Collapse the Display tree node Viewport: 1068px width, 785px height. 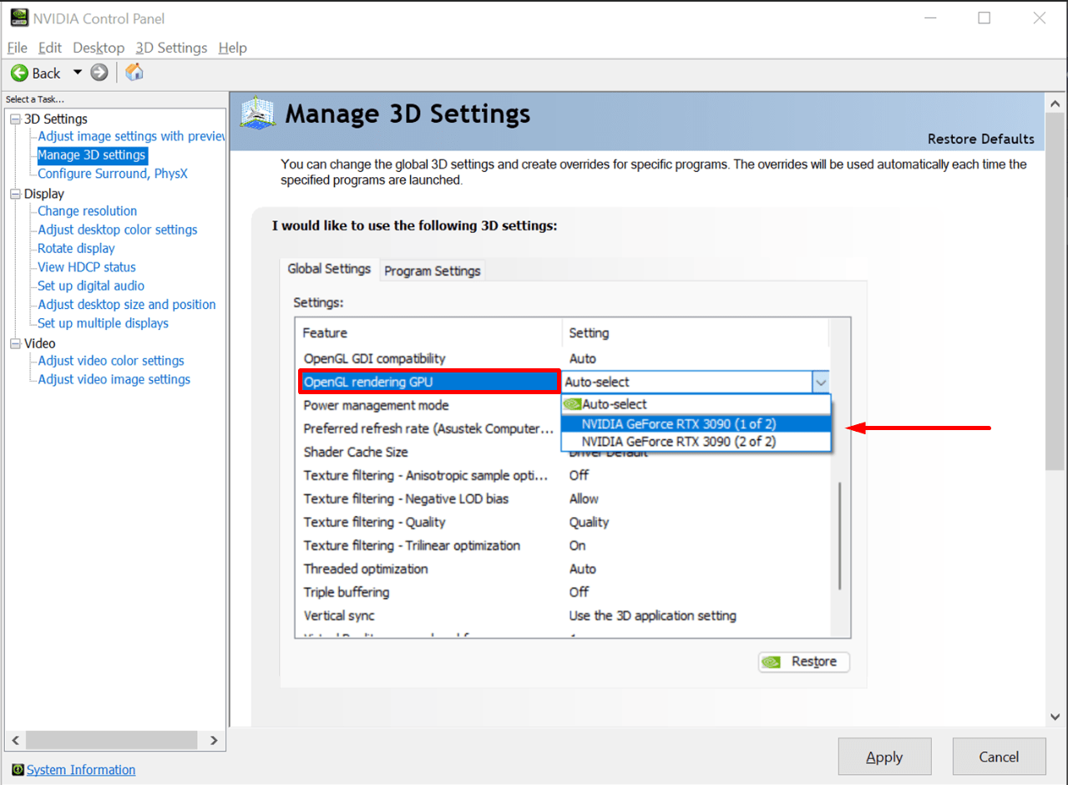point(15,194)
